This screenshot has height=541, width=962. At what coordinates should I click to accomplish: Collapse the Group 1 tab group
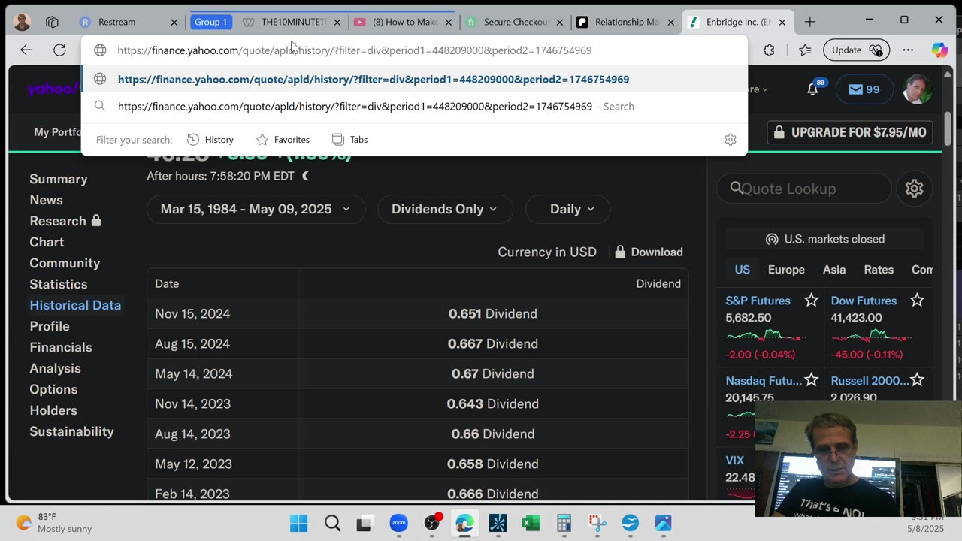(210, 22)
